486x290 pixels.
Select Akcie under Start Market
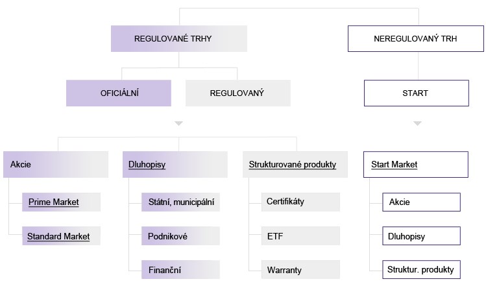pos(400,202)
